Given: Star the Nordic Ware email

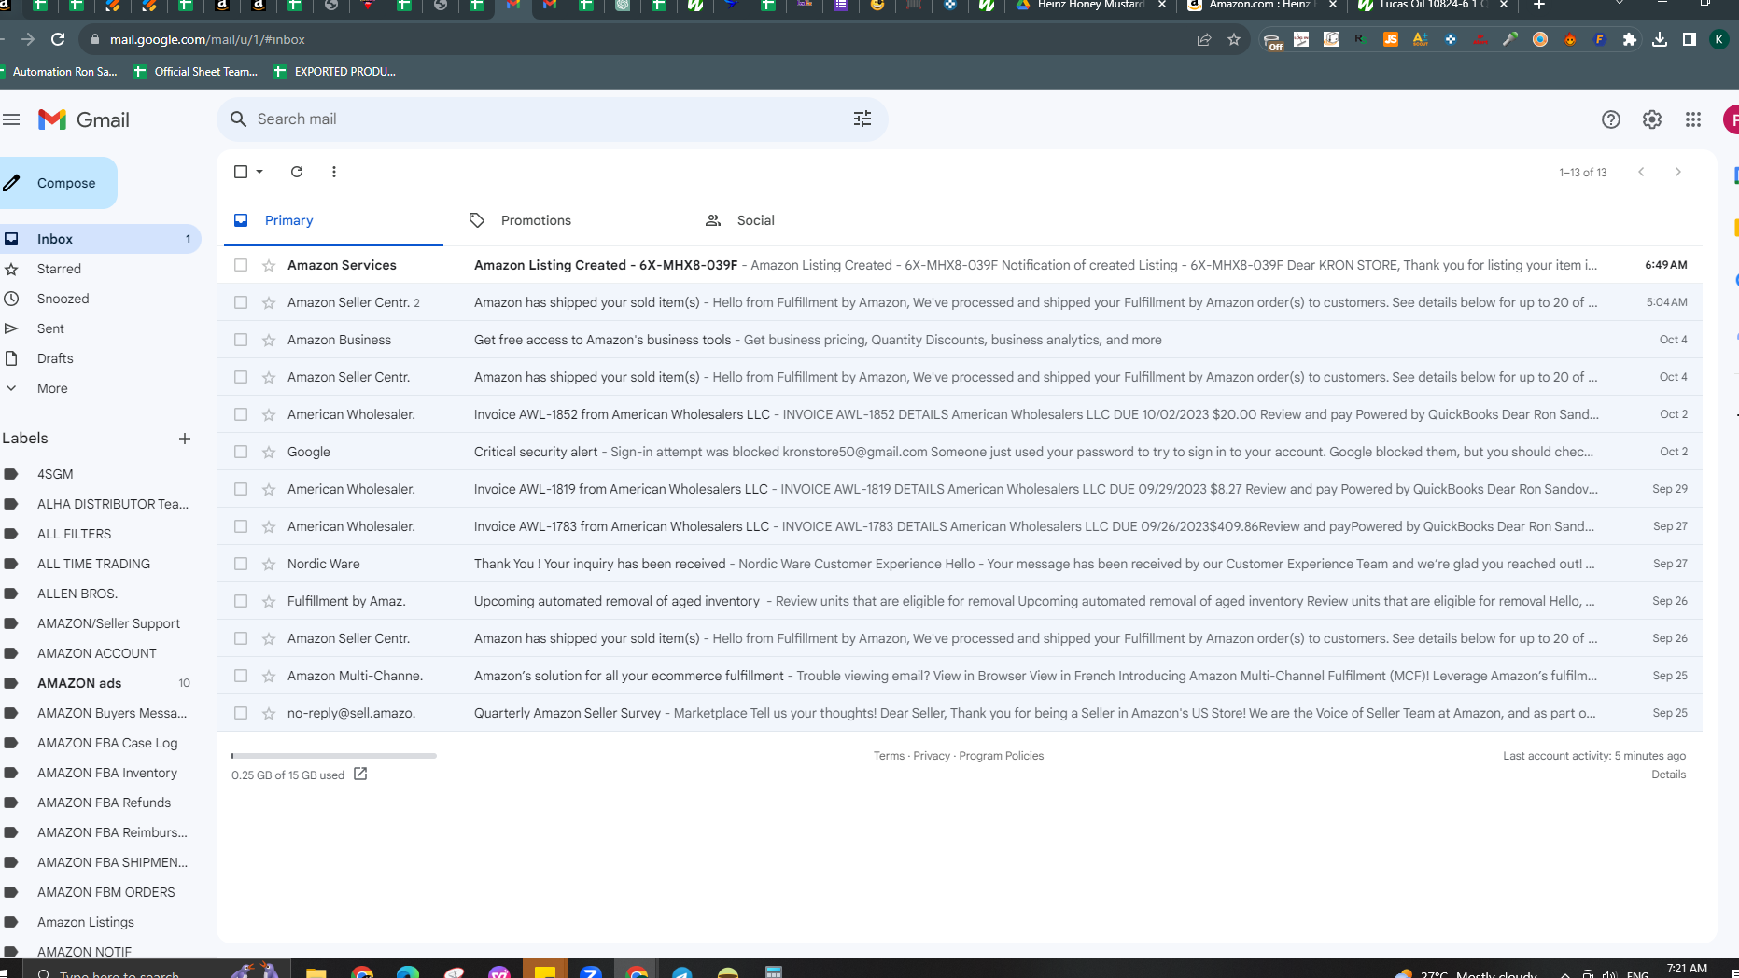Looking at the screenshot, I should point(269,564).
